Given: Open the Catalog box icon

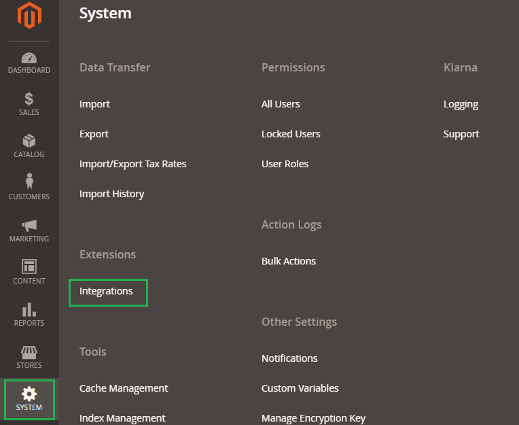Looking at the screenshot, I should (29, 141).
